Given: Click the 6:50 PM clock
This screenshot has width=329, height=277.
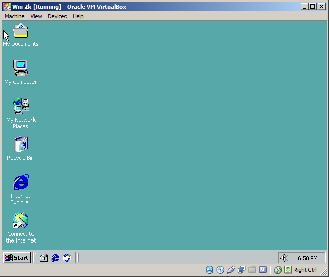Looking at the screenshot, I should click(307, 258).
